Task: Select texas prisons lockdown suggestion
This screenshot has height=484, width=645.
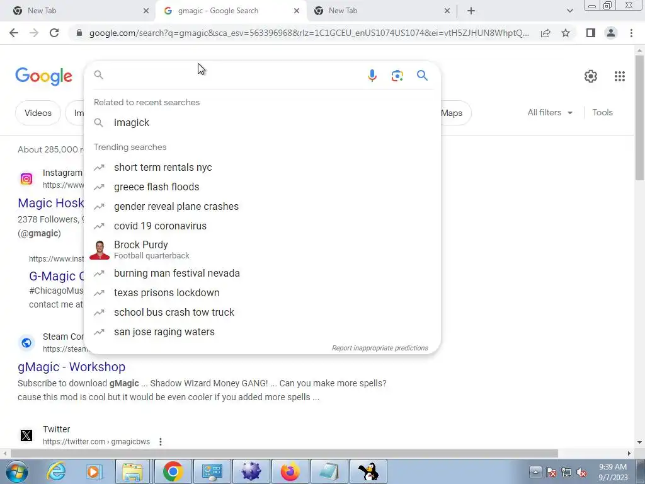Action: click(262, 292)
